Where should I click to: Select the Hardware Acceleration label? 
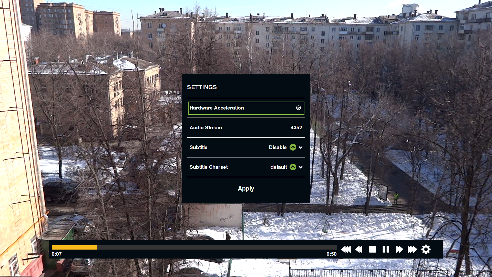217,108
